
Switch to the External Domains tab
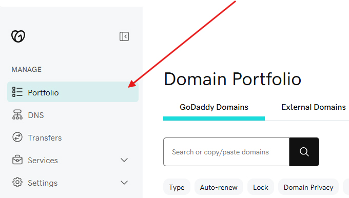click(314, 107)
